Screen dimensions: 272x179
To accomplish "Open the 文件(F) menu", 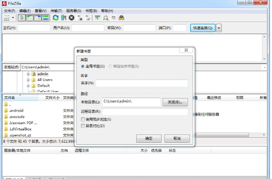I will click(x=9, y=11).
